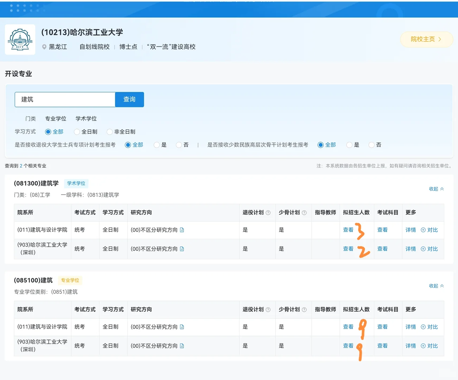
Task: Click the plus compare icon in the 深圳 row of 085100
Action: 423,346
